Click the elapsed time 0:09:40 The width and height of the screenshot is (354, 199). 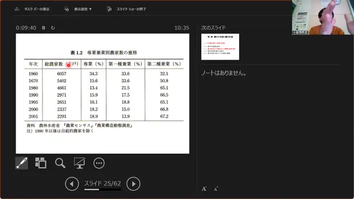(26, 28)
